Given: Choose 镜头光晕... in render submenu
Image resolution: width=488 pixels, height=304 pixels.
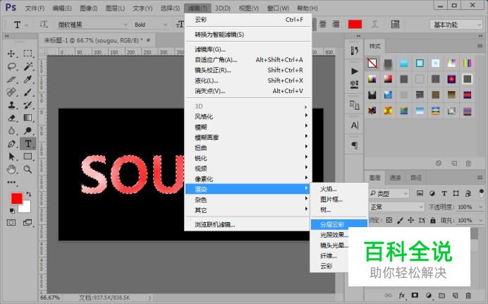Looking at the screenshot, I should point(334,245).
